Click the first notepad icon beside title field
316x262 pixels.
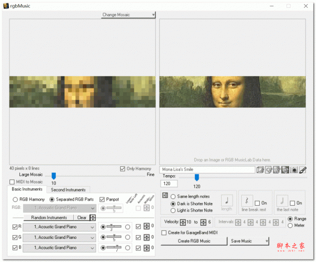260,170
